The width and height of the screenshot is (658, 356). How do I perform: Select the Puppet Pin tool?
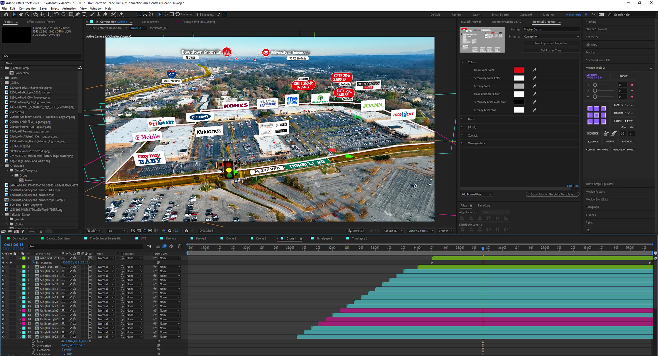[x=121, y=14]
